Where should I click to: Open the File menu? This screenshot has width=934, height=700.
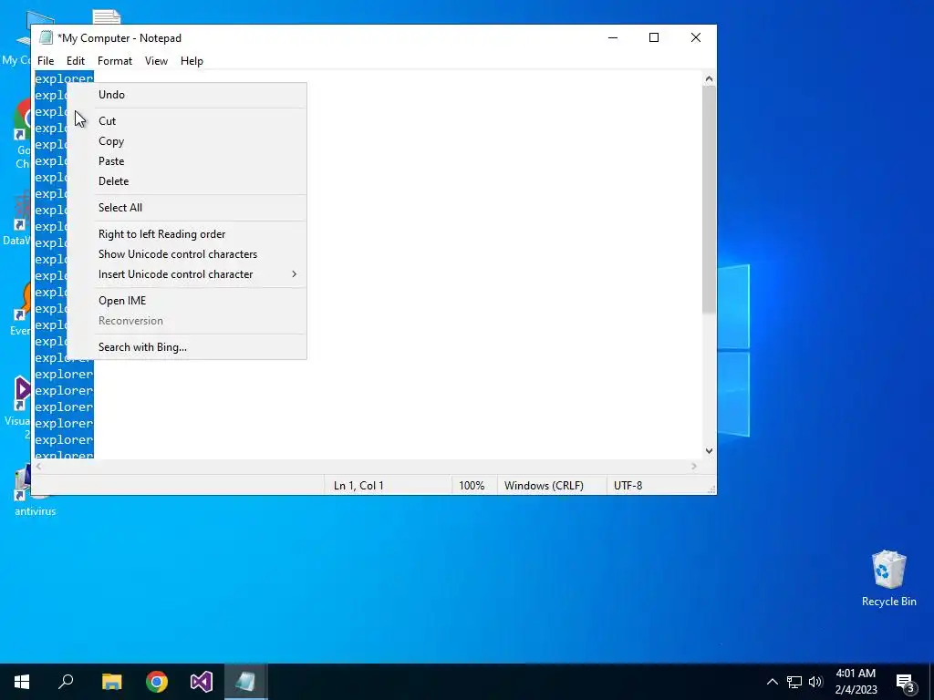(x=46, y=61)
